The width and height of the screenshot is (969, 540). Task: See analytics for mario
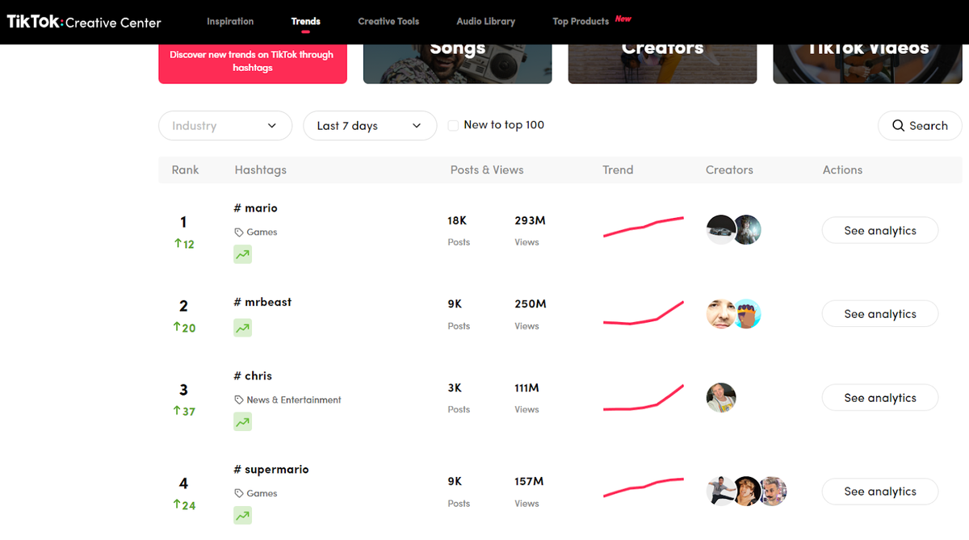pos(880,230)
